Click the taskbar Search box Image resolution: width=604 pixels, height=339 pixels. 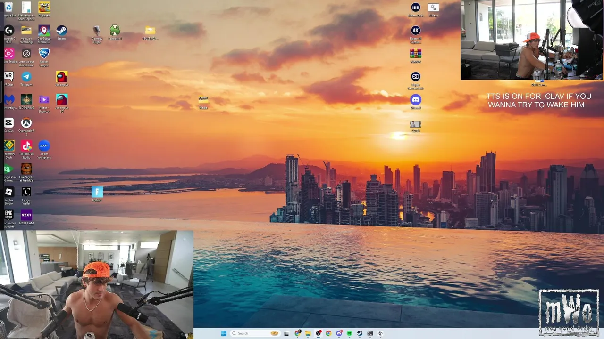point(255,333)
